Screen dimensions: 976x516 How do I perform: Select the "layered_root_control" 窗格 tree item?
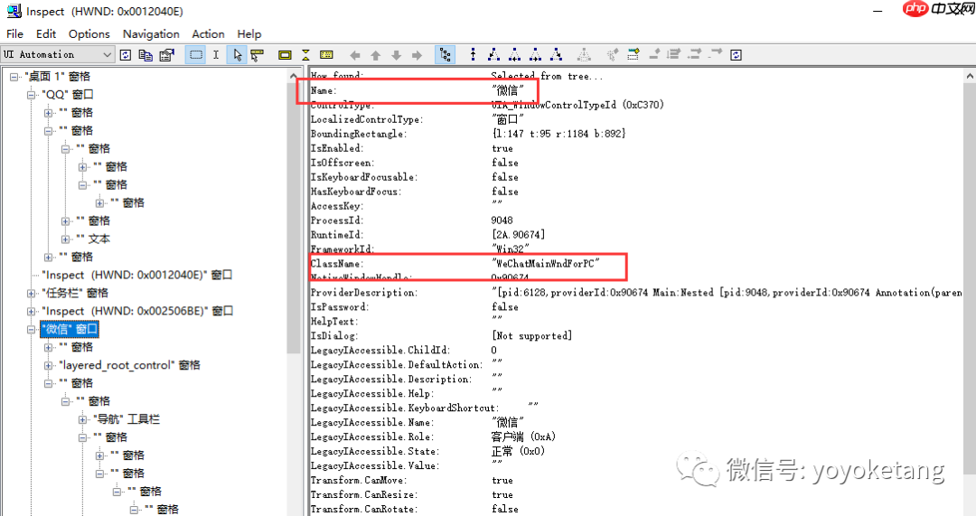click(129, 365)
